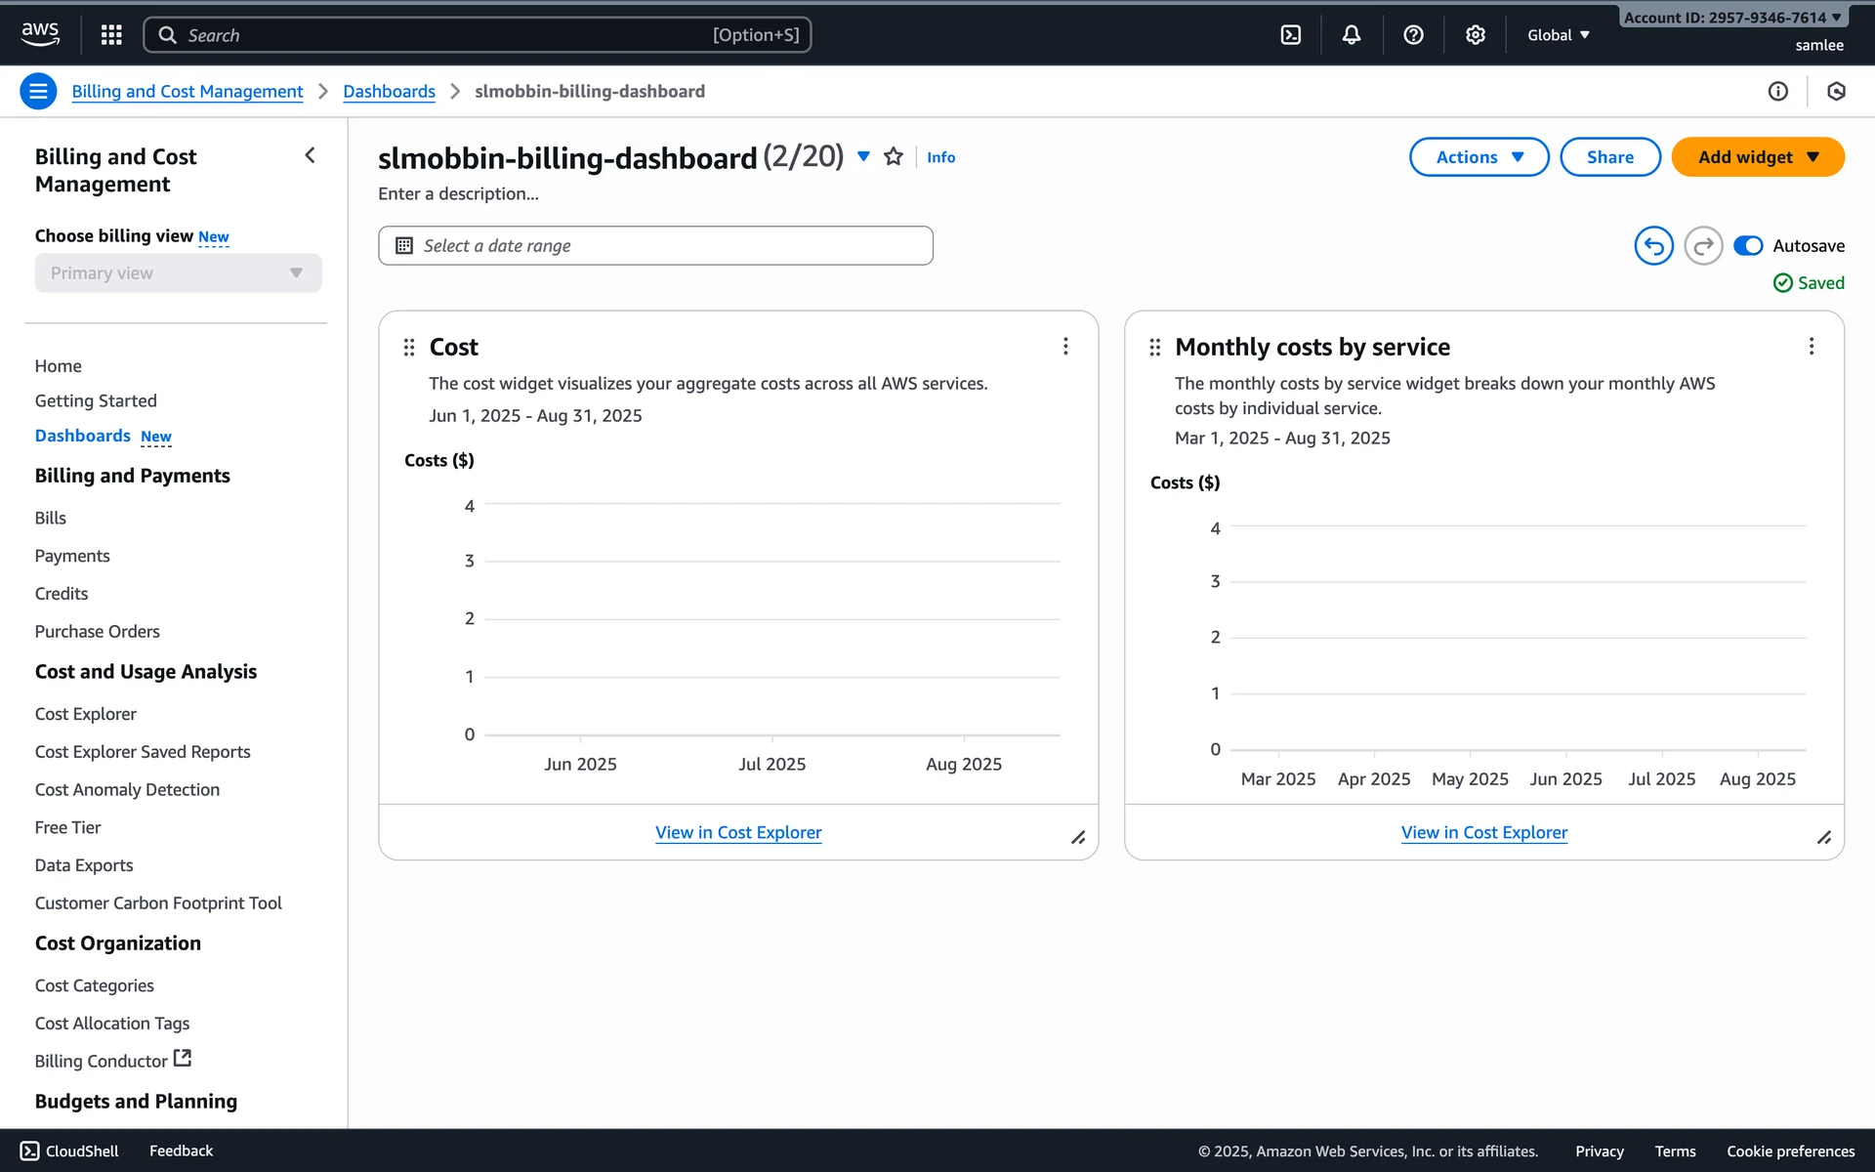Open the Add widget dropdown

(1757, 157)
